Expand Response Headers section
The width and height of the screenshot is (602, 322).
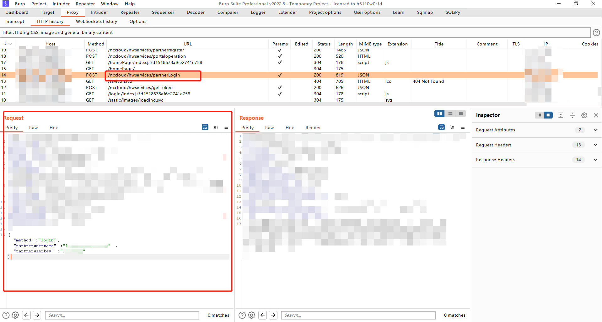click(595, 160)
